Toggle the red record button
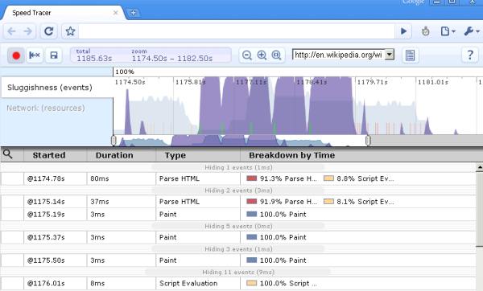The height and width of the screenshot is (291, 483). pos(16,55)
